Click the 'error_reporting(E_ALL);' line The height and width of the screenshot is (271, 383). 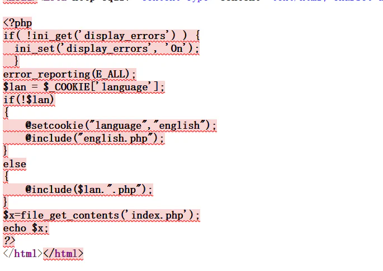[70, 74]
